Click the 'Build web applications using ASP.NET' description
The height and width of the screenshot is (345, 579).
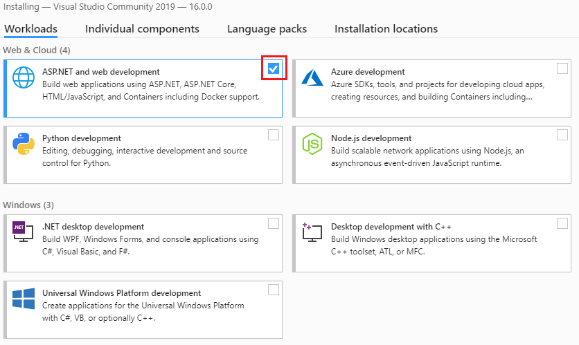point(151,91)
